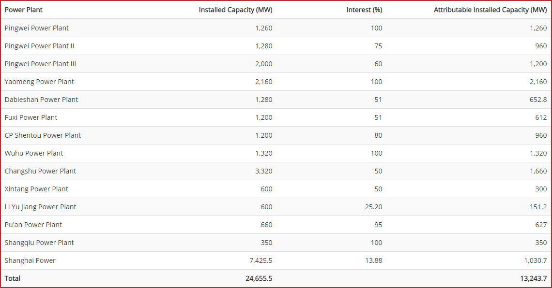The width and height of the screenshot is (552, 288).
Task: Click the Shangqiu Power Plant row label
Action: [39, 243]
